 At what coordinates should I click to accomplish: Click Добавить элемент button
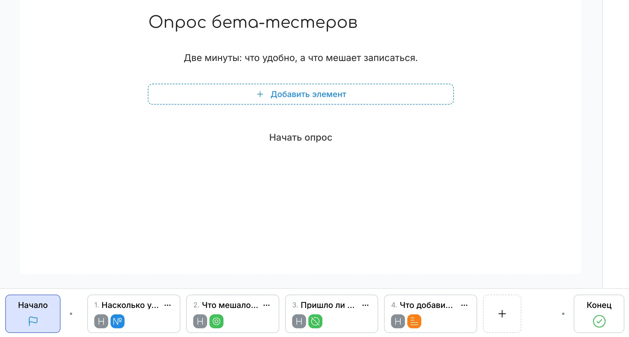[x=301, y=94]
